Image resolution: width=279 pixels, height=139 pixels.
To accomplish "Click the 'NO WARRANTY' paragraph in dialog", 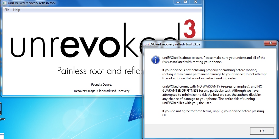I will (x=212, y=95).
